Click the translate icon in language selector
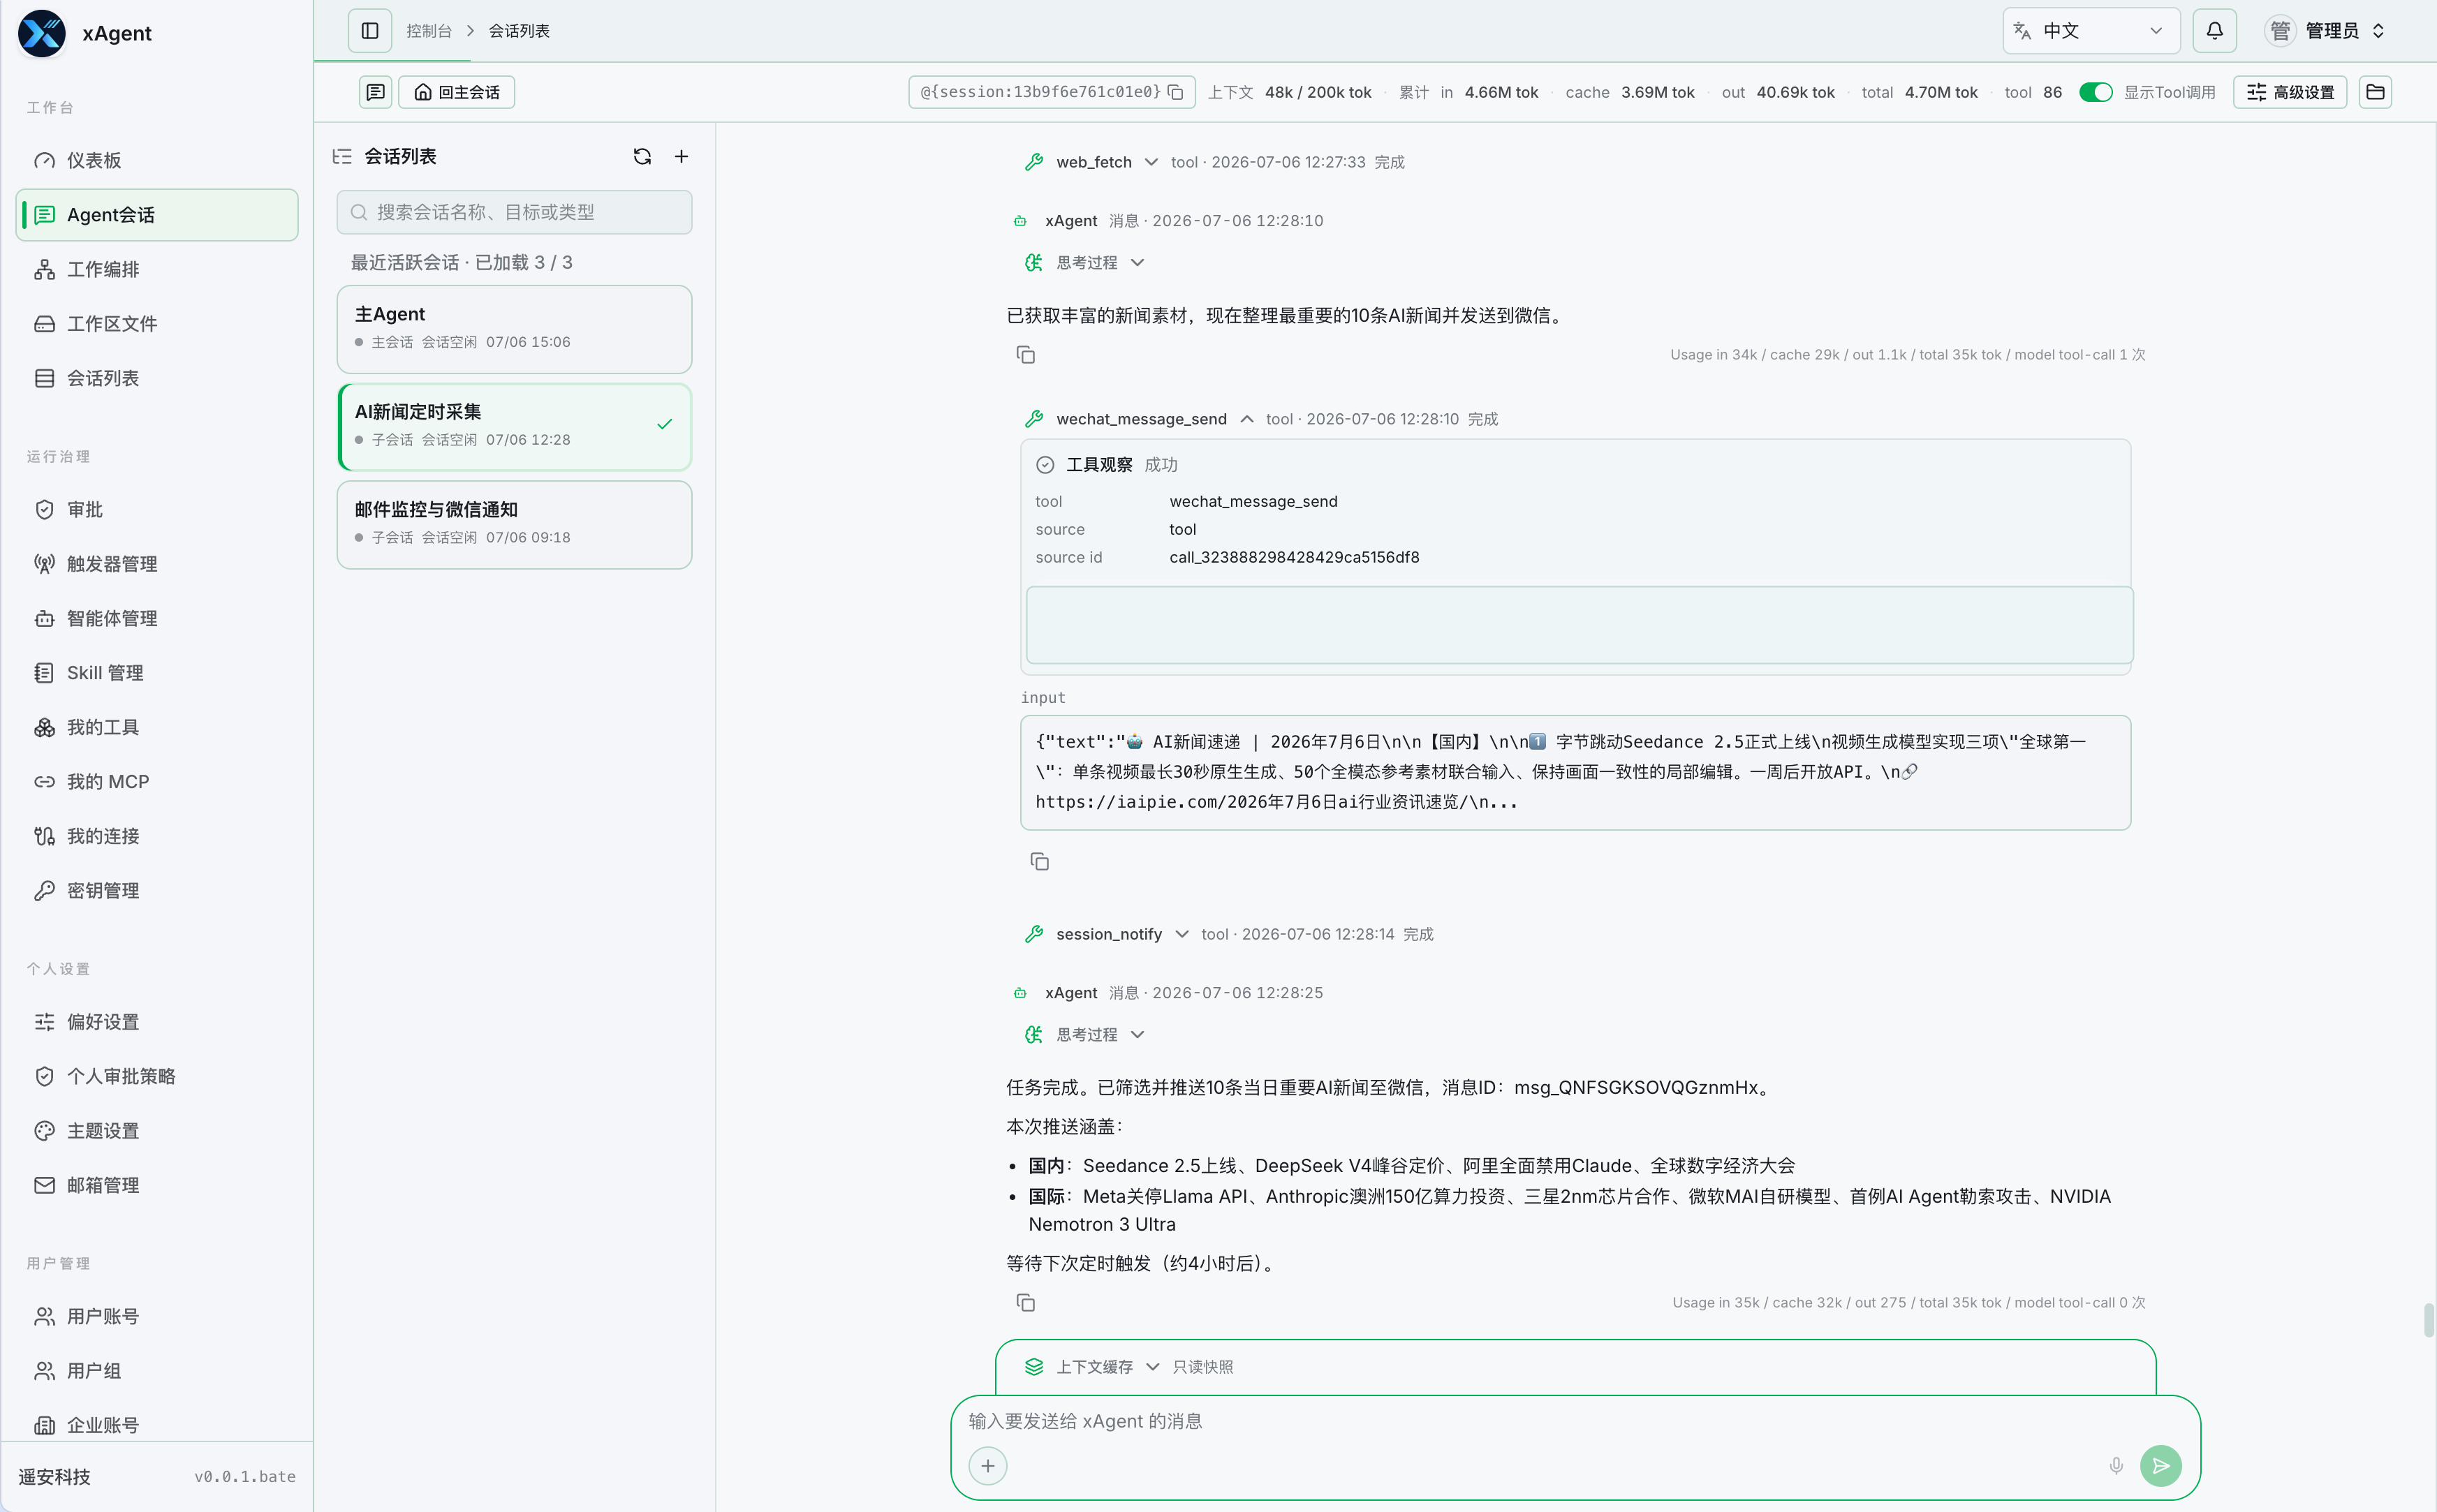 click(2022, 31)
